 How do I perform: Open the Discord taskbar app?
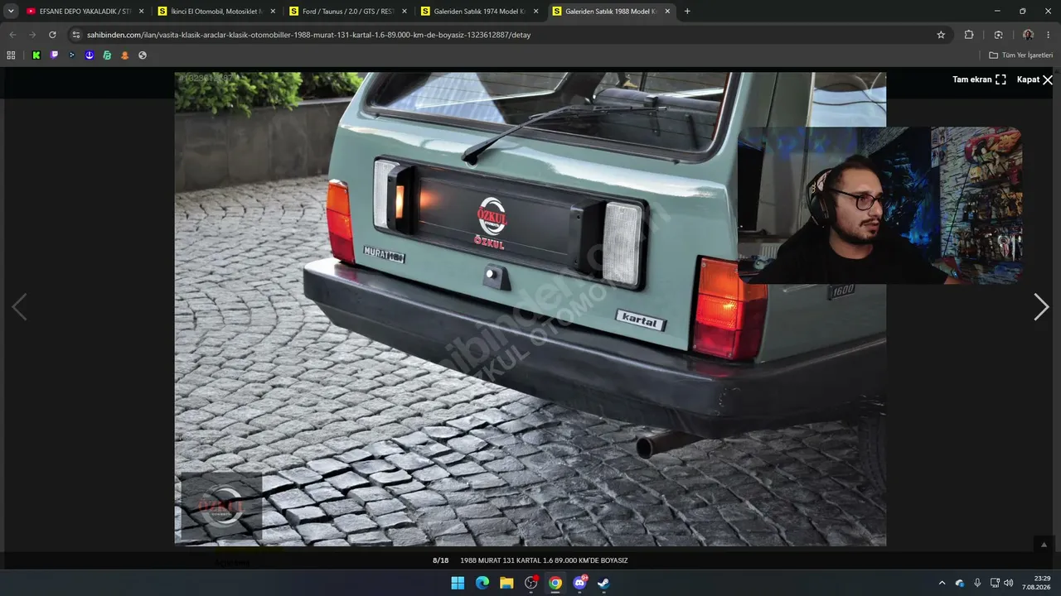[x=579, y=583]
